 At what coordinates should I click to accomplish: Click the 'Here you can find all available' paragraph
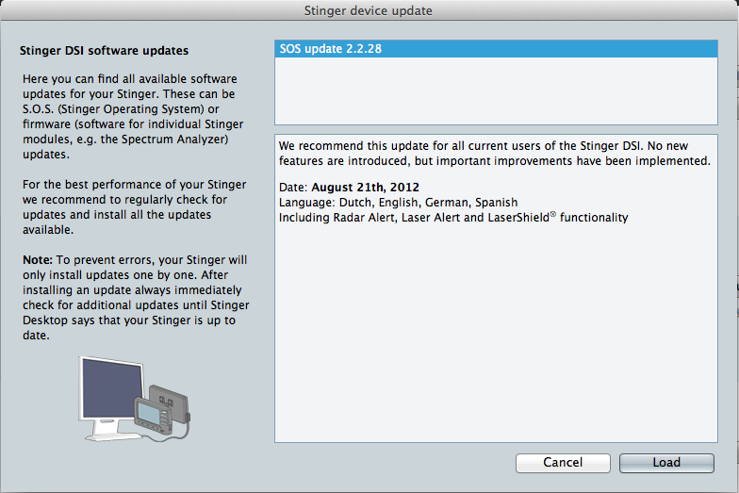tap(133, 117)
